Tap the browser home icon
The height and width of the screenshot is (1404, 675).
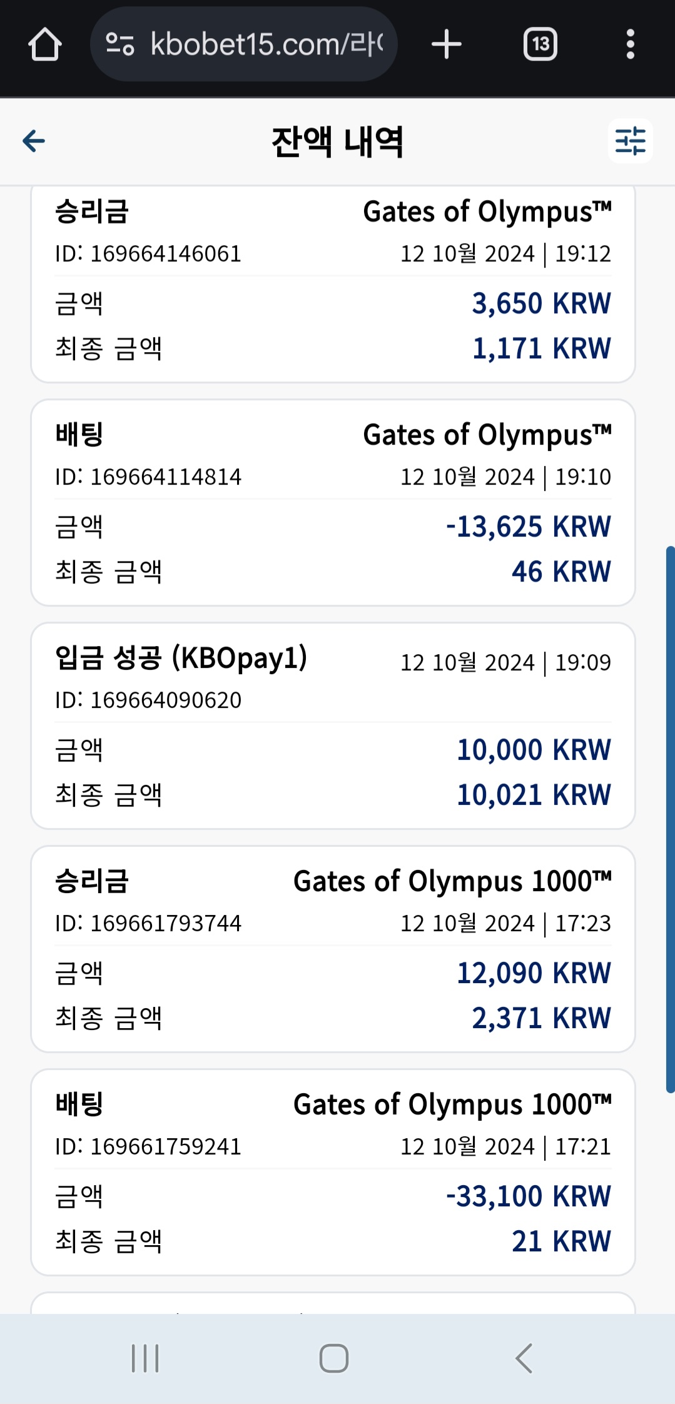click(44, 44)
